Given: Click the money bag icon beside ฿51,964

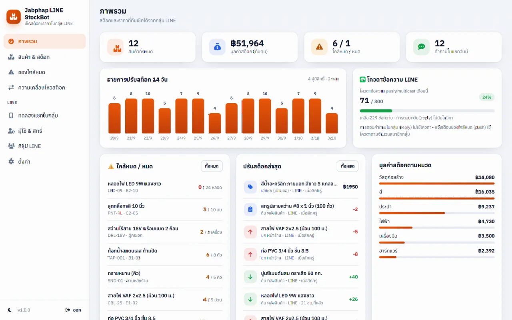Looking at the screenshot, I should (x=217, y=47).
